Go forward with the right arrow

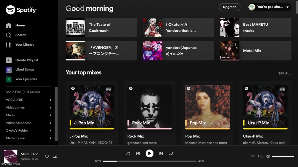tap(81, 7)
